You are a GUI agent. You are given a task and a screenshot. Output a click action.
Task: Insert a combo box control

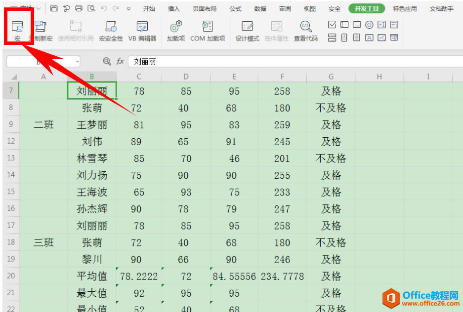click(x=394, y=25)
